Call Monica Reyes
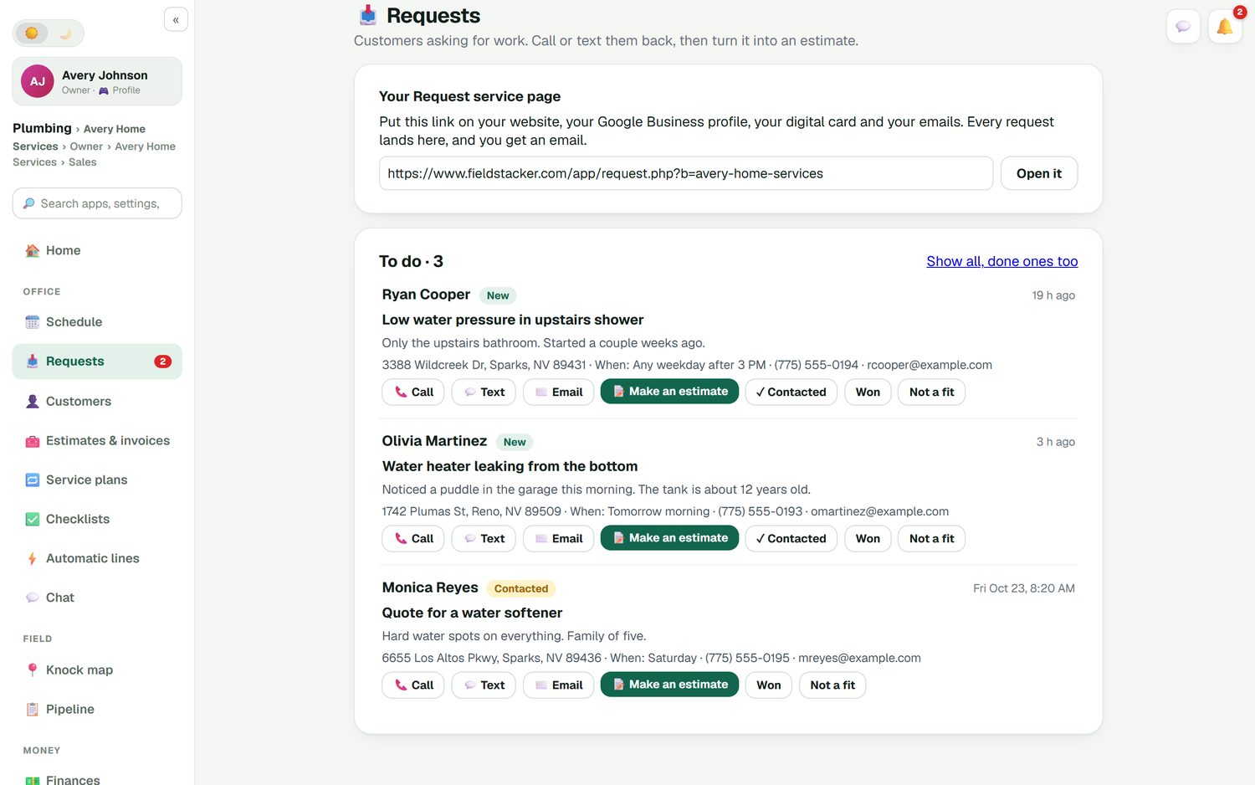The height and width of the screenshot is (785, 1255). click(413, 685)
